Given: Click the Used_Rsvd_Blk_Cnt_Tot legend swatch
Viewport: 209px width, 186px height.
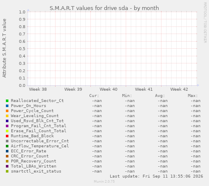Looking at the screenshot, I should pyautogui.click(x=7, y=121).
